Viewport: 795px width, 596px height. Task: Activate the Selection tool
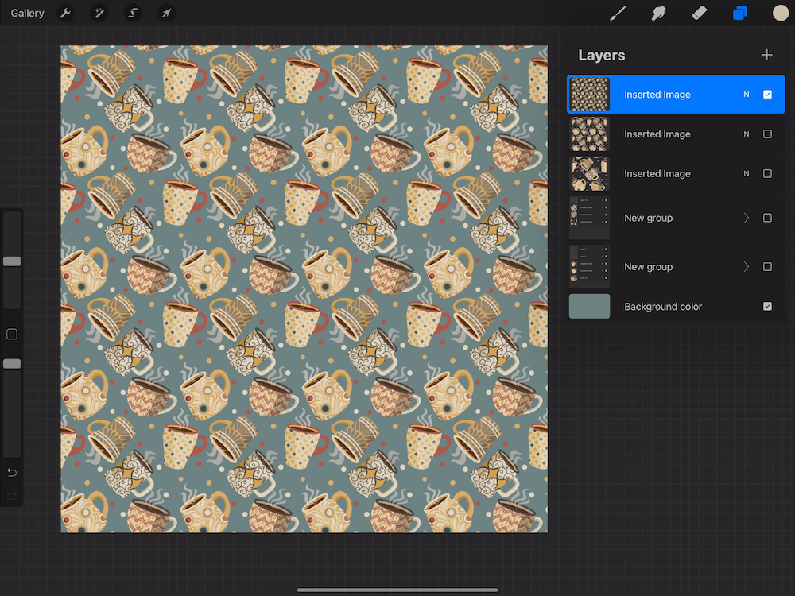(x=133, y=14)
